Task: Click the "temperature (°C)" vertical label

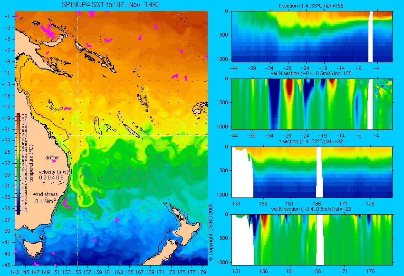Action: 31,163
